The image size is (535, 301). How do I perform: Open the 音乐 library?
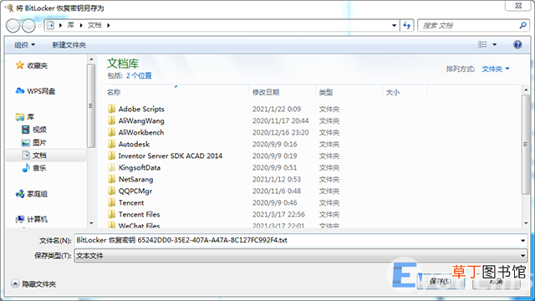(34, 168)
